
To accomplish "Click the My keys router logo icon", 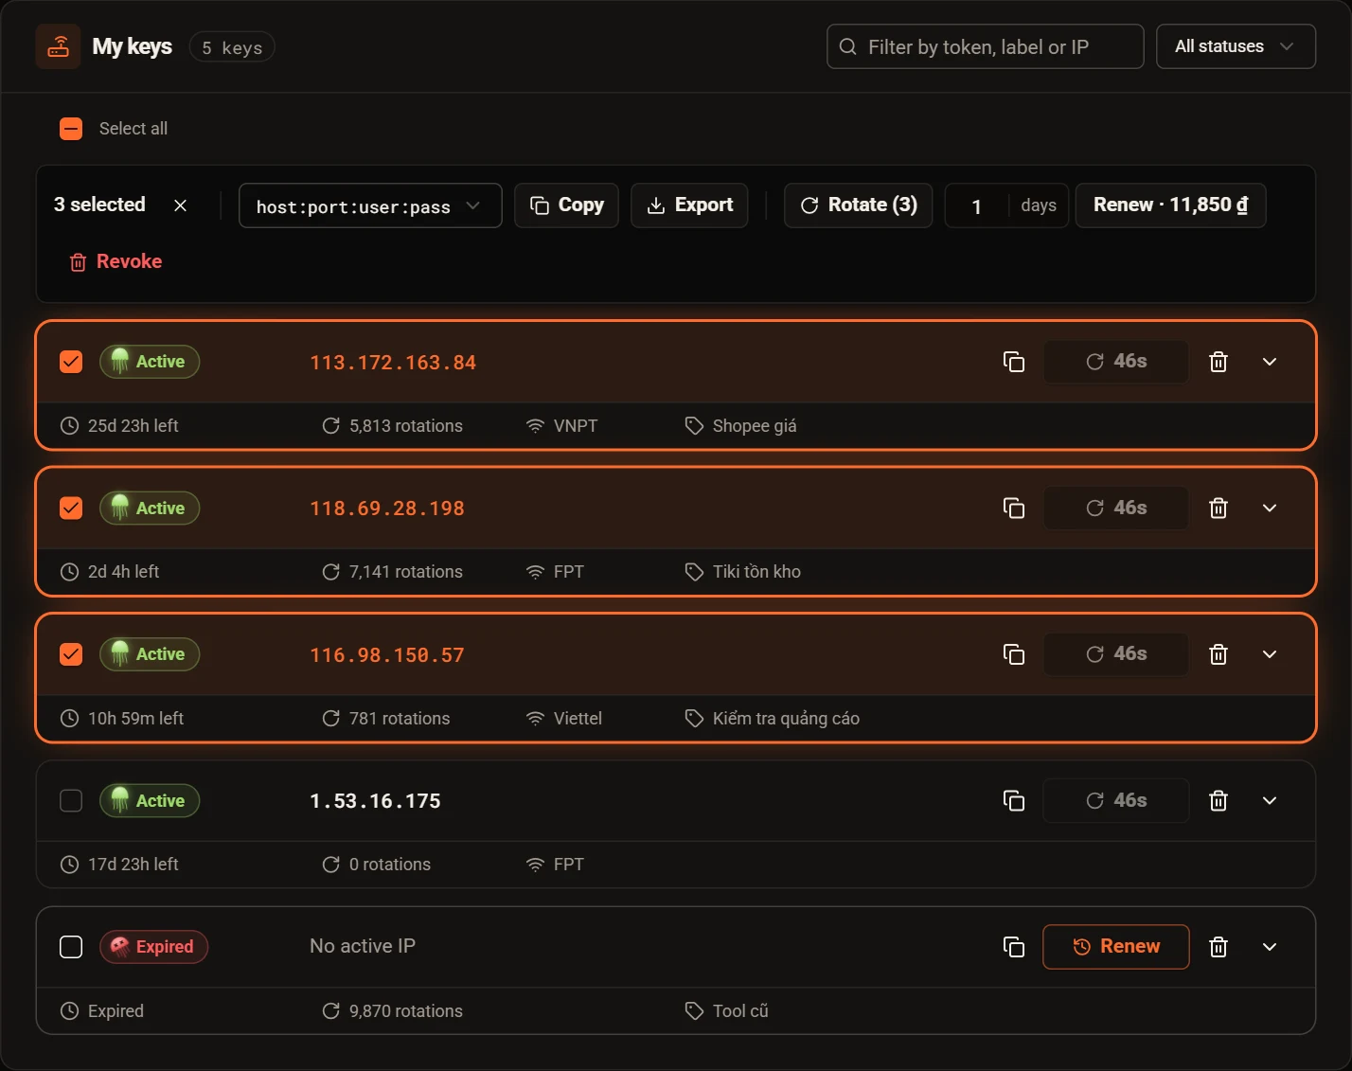I will coord(58,46).
